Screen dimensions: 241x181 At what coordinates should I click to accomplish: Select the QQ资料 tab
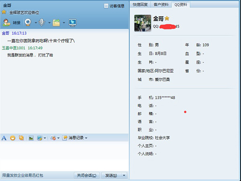point(181,4)
